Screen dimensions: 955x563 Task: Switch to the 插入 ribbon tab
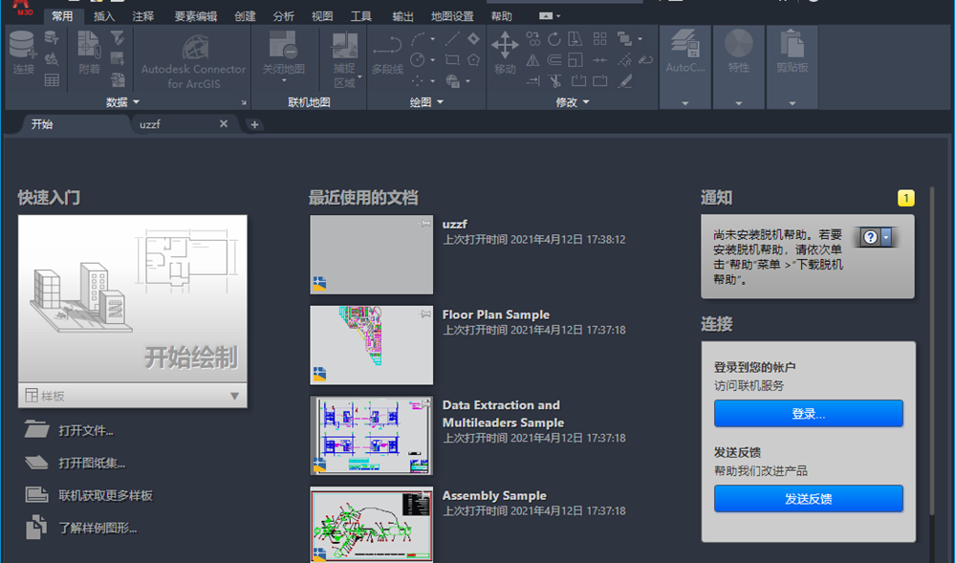[x=104, y=16]
